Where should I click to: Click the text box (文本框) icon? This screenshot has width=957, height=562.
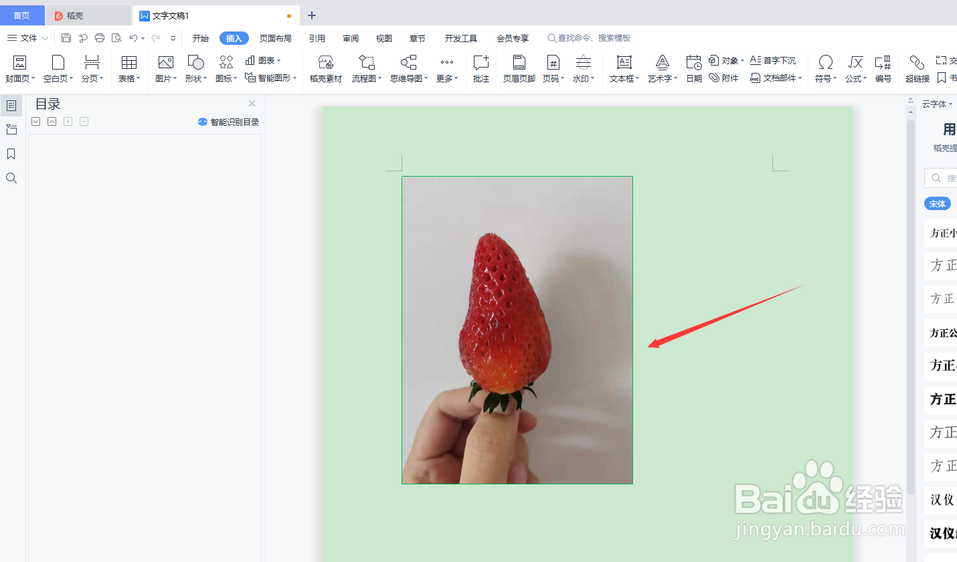[624, 63]
